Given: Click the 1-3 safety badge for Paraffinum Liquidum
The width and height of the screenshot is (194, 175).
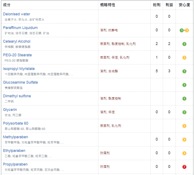Looking at the screenshot, I should [184, 30].
